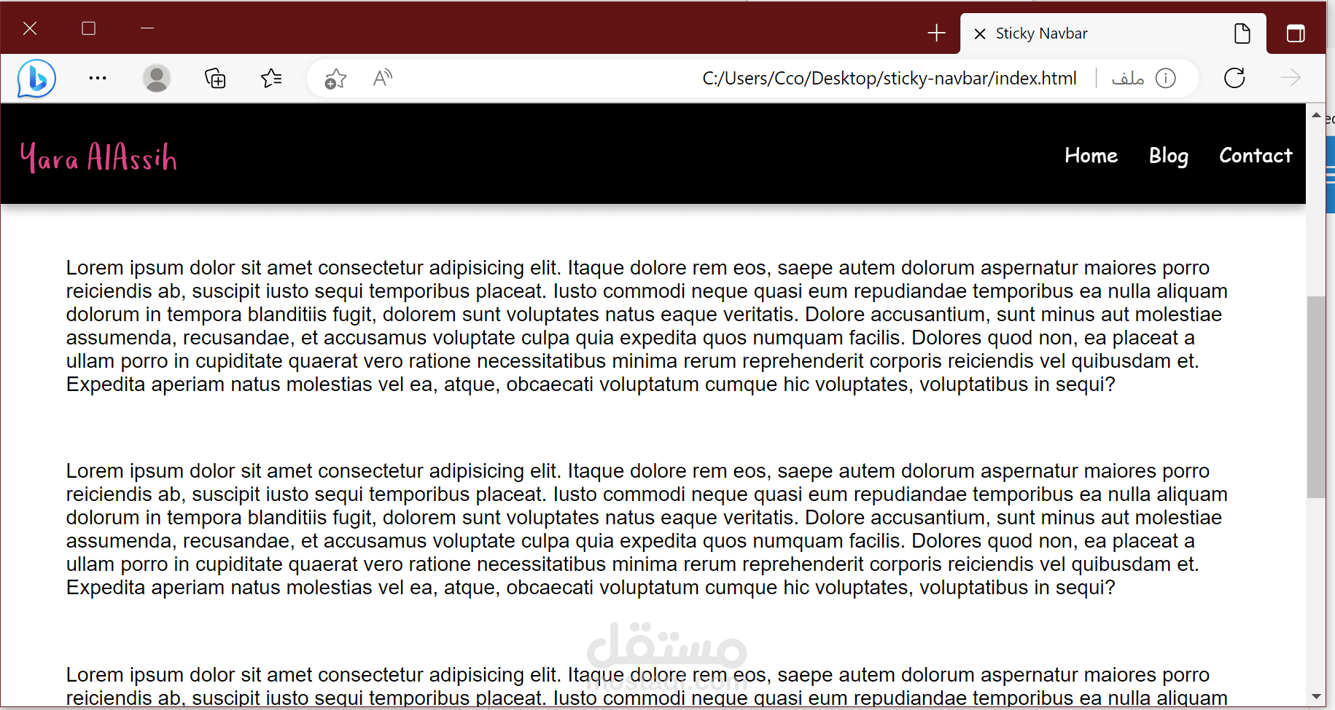
Task: Open the Blog navbar link
Action: click(x=1169, y=156)
